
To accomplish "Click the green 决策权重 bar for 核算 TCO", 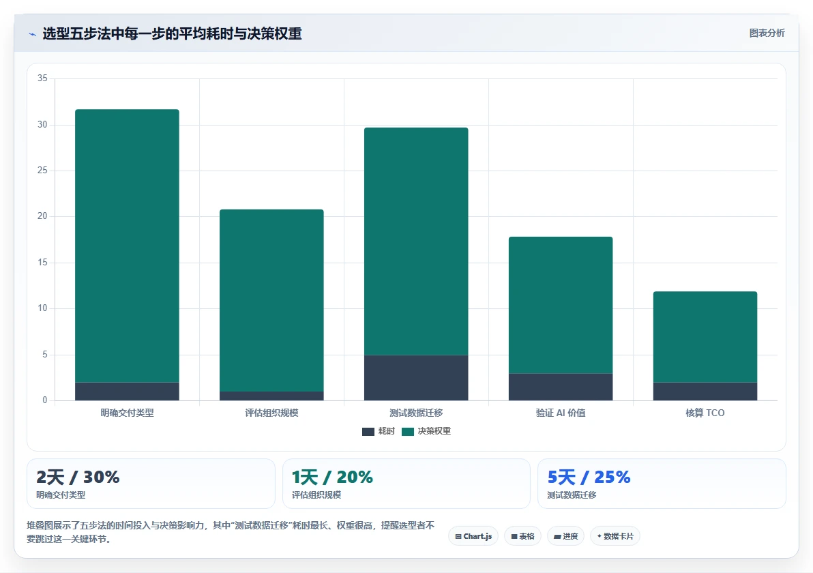I will click(705, 337).
